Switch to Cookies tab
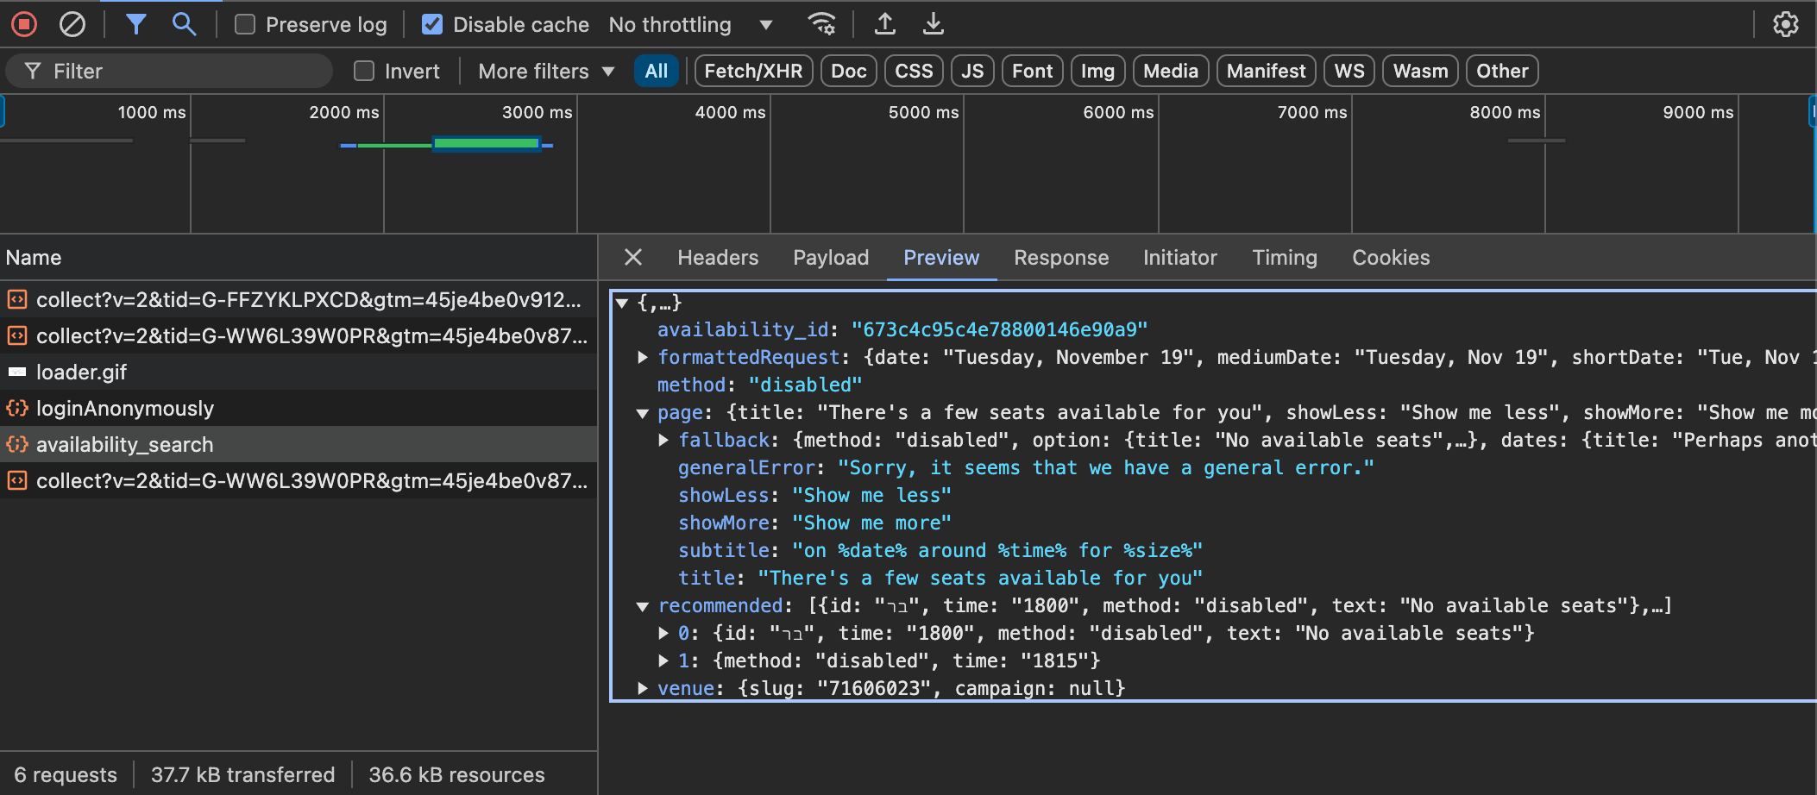Screen dimensions: 1817x795 (1391, 257)
